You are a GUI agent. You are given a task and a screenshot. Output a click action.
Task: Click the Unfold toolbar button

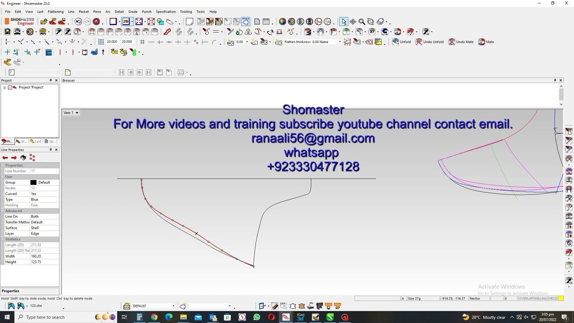coord(401,42)
